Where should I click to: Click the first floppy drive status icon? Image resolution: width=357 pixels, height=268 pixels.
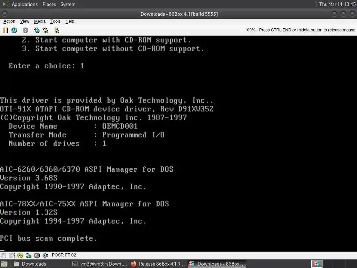point(3,255)
